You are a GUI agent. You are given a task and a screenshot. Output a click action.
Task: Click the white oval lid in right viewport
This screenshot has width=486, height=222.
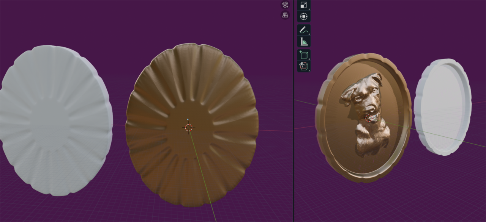point(443,107)
